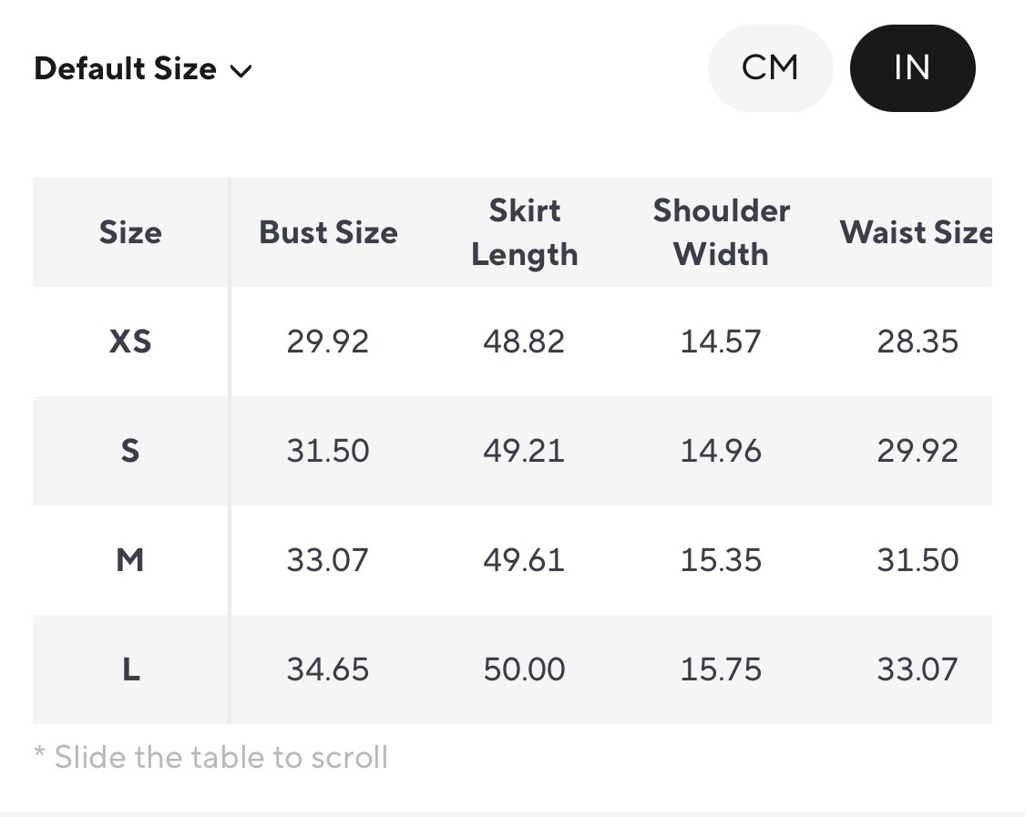1025x817 pixels.
Task: Select the S size row label
Action: coord(130,451)
